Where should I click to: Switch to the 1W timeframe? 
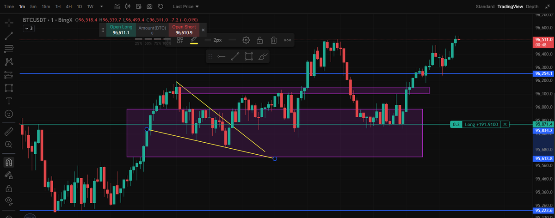coord(90,7)
